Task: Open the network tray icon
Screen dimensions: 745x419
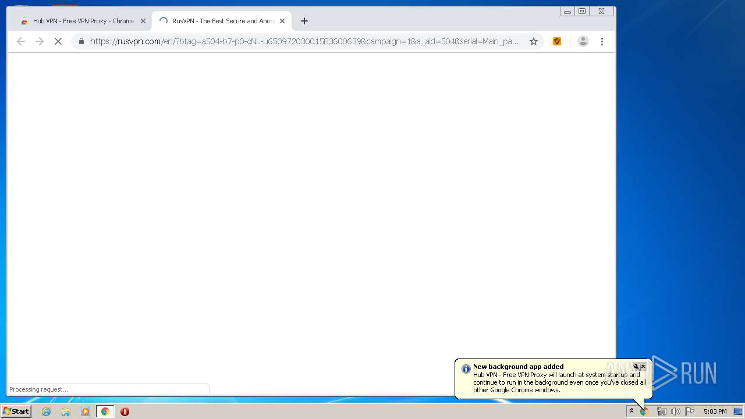Action: (x=661, y=411)
